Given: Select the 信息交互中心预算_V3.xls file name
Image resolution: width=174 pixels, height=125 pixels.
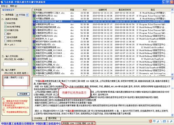Looking at the screenshot, I should point(48,70).
